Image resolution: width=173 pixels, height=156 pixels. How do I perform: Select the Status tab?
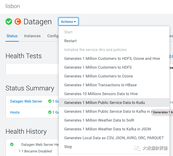pos(12,36)
